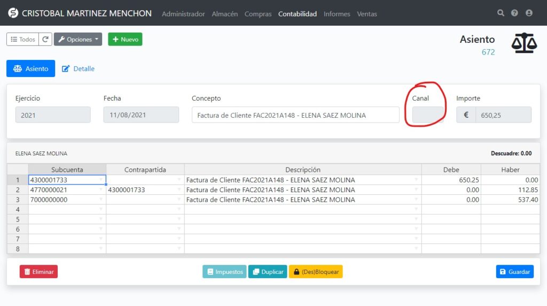The image size is (547, 306).
Task: Go to the Todos list view
Action: [23, 40]
